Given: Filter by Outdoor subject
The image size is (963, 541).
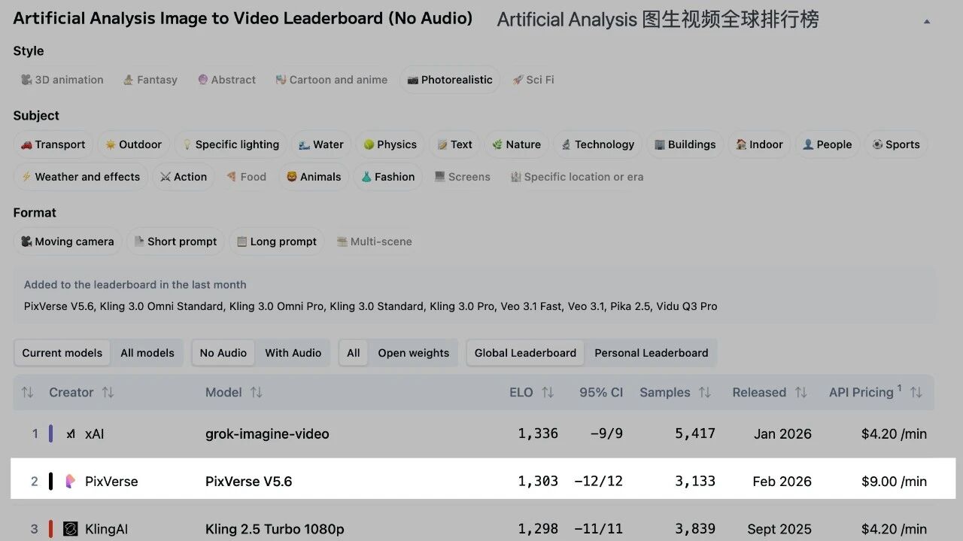Looking at the screenshot, I should click(133, 144).
